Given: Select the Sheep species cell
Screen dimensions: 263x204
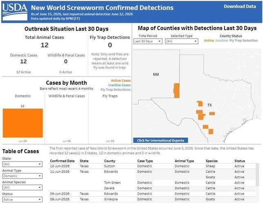Looking at the screenshot, I should (210, 166).
